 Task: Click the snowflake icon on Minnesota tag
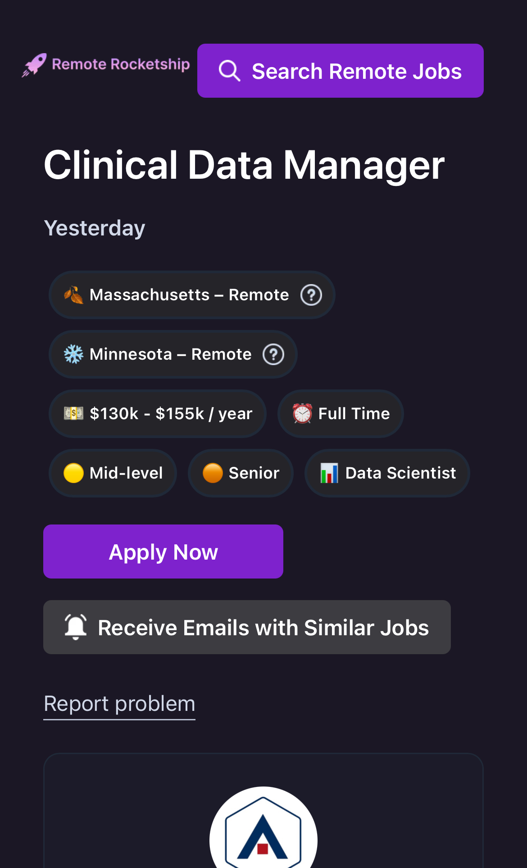(73, 354)
